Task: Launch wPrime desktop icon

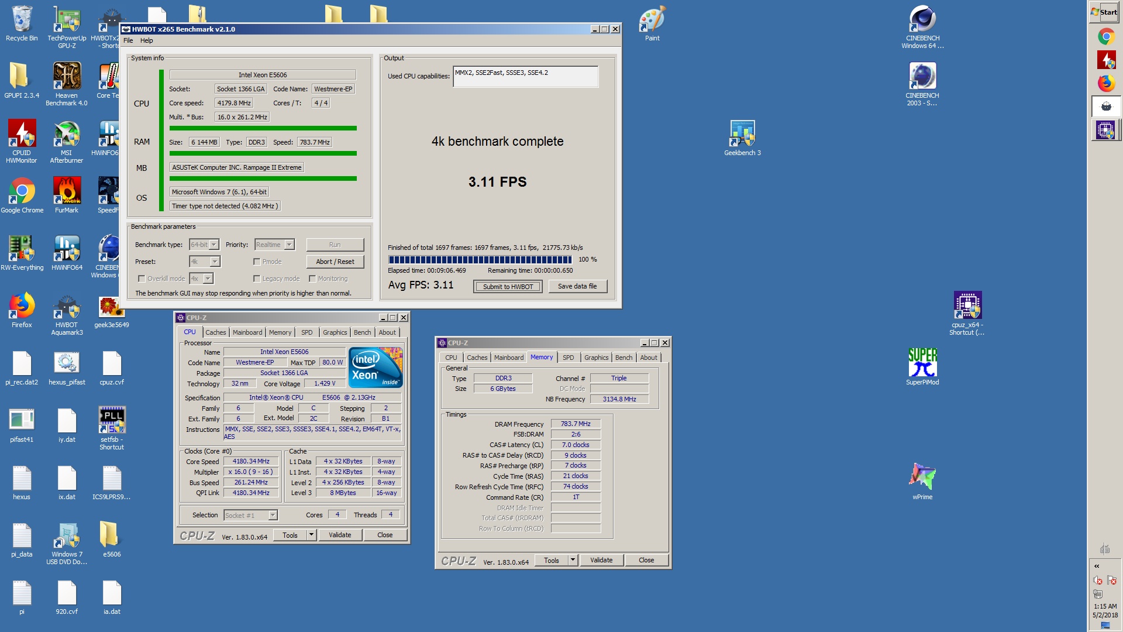Action: pos(922,482)
